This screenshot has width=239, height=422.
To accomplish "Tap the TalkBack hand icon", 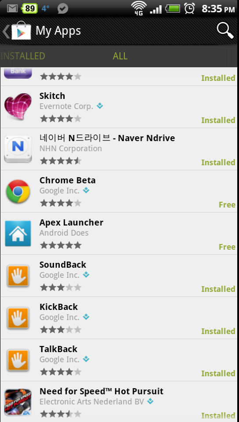I will click(x=18, y=360).
